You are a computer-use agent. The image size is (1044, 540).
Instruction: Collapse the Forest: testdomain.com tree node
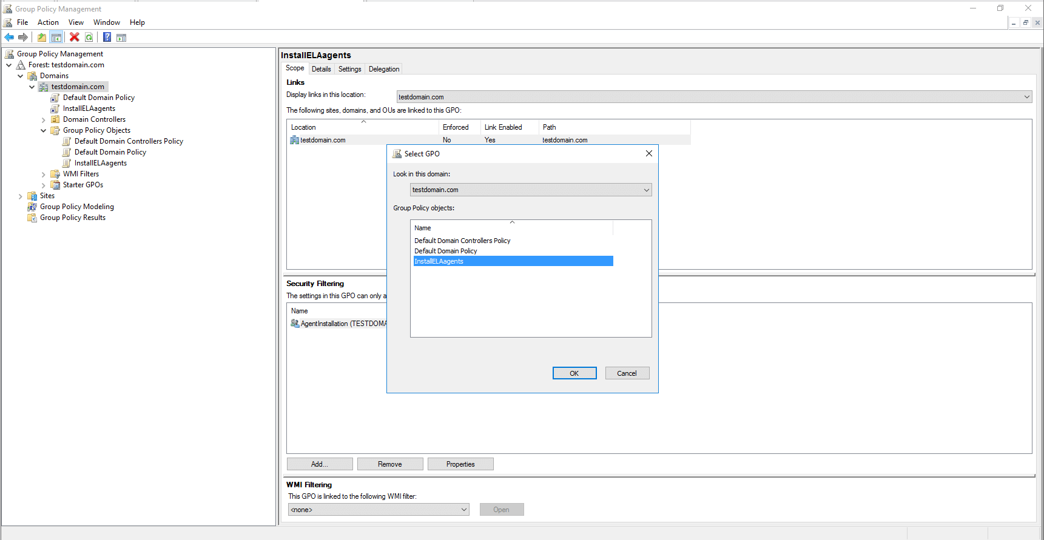pos(8,65)
